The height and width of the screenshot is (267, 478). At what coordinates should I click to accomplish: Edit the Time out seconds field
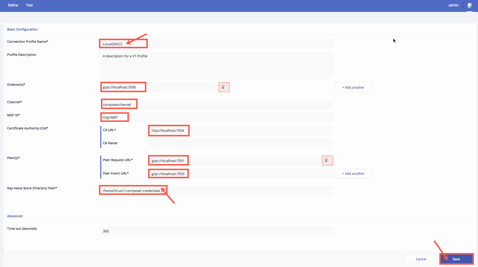pyautogui.click(x=217, y=231)
